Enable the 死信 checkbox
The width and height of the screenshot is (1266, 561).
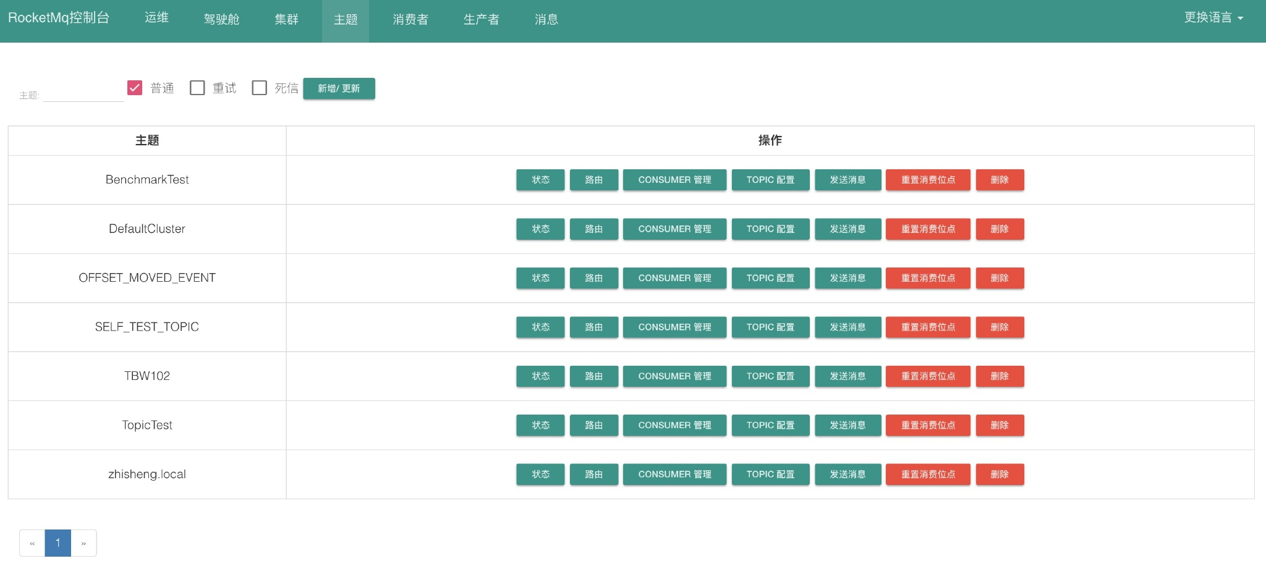coord(260,88)
